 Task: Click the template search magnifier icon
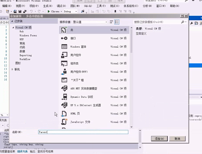pos(183,22)
